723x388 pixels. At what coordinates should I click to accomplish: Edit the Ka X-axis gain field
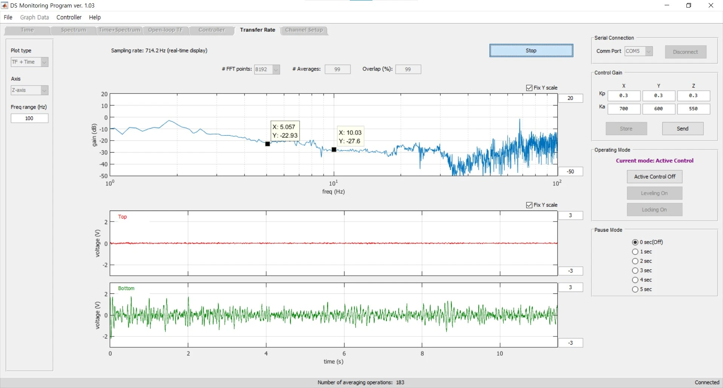coord(624,109)
